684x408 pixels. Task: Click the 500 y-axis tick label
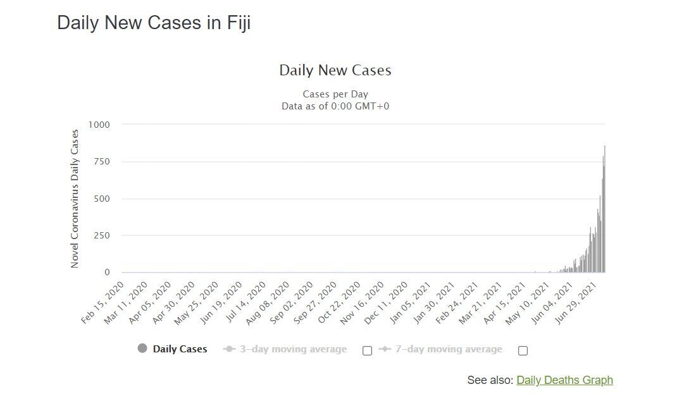click(x=101, y=199)
